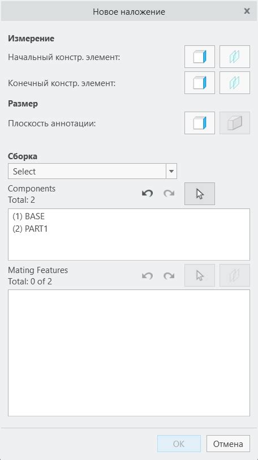Pick surface icon for Плоскость аннотации
Viewport: 258px width, 460px height.
(199, 123)
